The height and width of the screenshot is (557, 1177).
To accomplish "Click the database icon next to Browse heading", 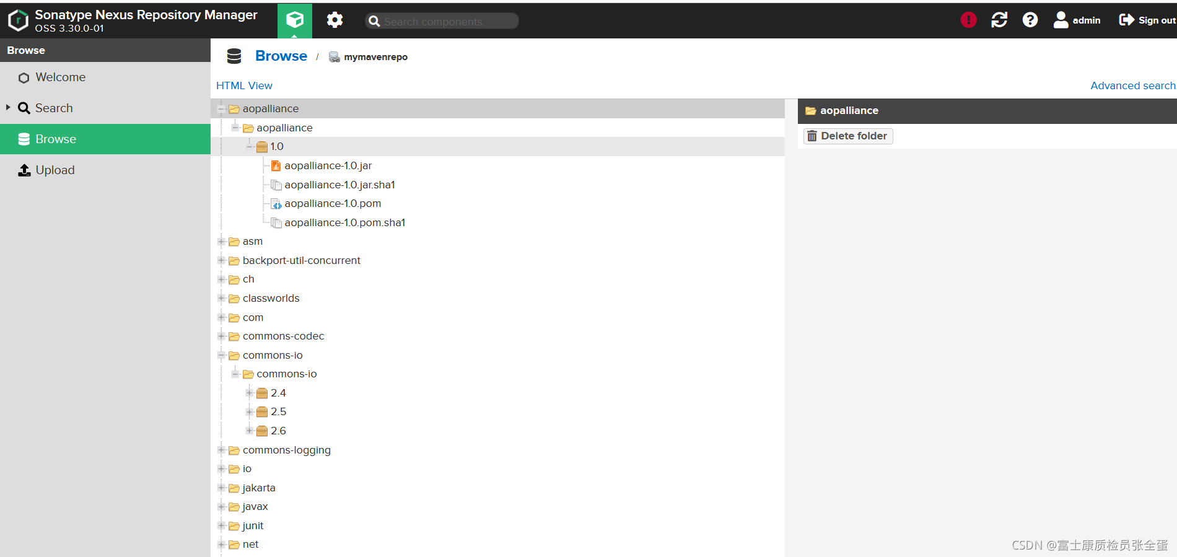I will point(234,56).
